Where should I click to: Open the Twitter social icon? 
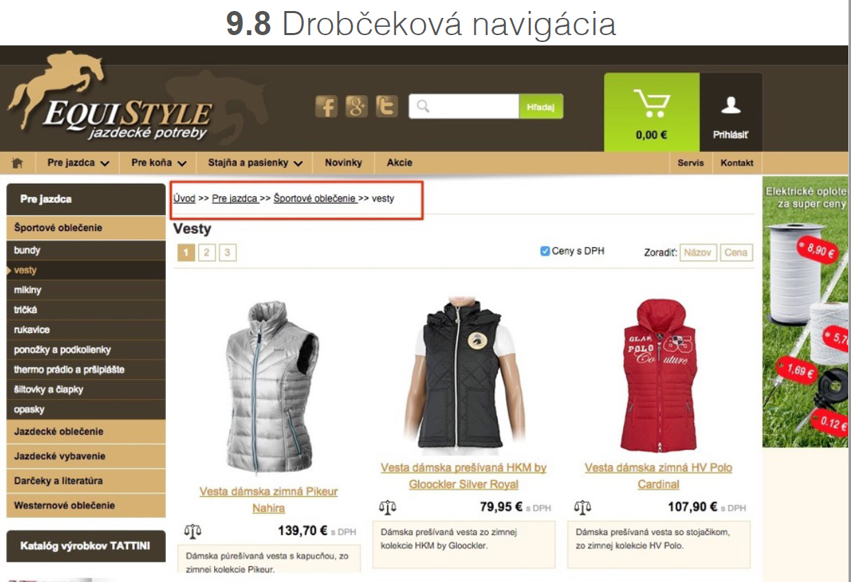(387, 107)
